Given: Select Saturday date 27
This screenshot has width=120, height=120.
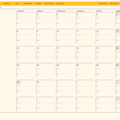Looking at the screenshot, I should pyautogui.click(x=117, y=65).
